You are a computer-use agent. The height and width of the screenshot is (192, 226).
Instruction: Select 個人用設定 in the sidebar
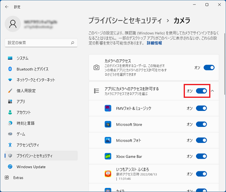(41, 91)
